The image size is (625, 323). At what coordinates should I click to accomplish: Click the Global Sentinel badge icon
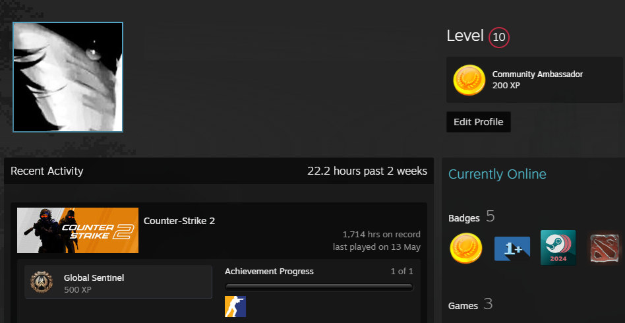point(42,282)
